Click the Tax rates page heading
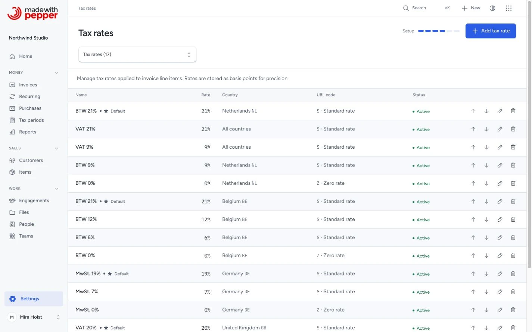The width and height of the screenshot is (532, 332). coord(96,33)
